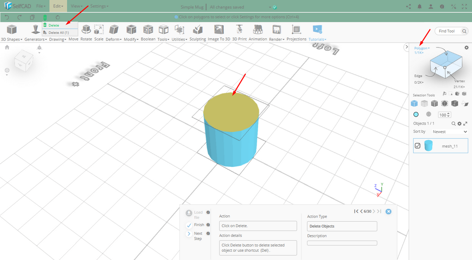Click the Reset rotation icon beside the trash icon
The image size is (472, 260).
pyautogui.click(x=58, y=17)
